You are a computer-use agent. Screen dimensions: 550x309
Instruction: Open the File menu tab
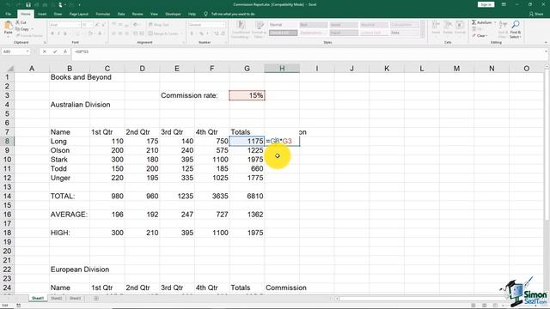tap(9, 14)
